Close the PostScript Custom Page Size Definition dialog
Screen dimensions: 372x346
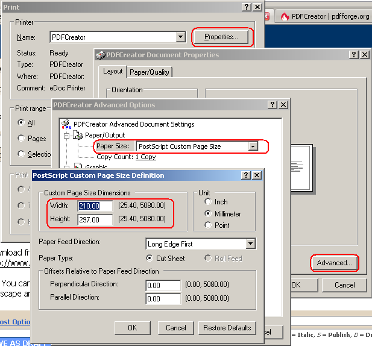point(257,175)
